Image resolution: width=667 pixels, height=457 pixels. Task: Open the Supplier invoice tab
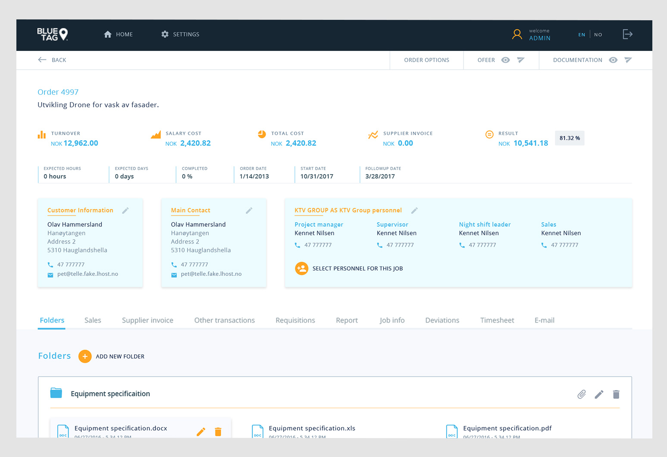(147, 320)
